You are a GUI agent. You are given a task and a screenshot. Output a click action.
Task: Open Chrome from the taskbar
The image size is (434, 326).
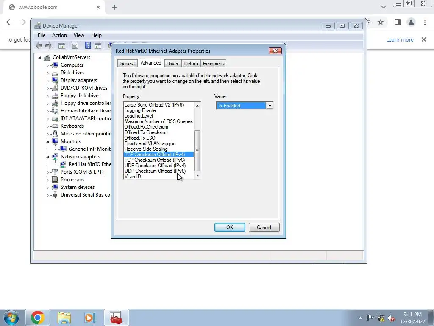pyautogui.click(x=38, y=318)
